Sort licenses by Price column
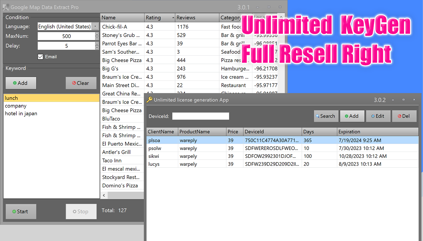The image size is (423, 241). (235, 132)
